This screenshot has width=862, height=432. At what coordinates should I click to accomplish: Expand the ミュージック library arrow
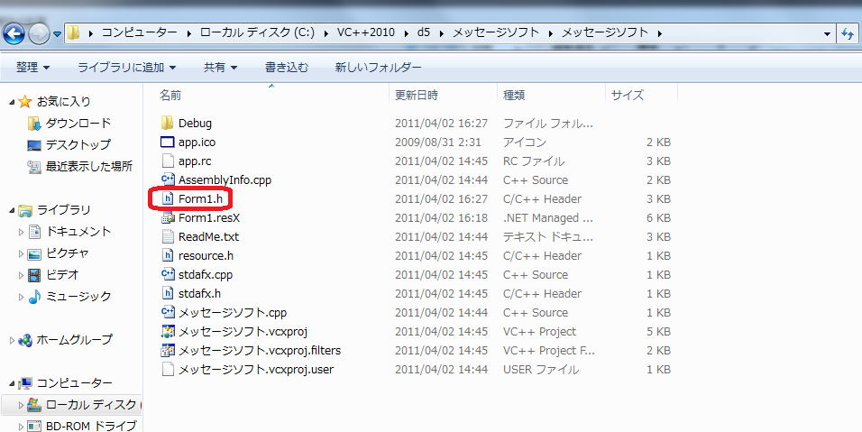point(22,298)
